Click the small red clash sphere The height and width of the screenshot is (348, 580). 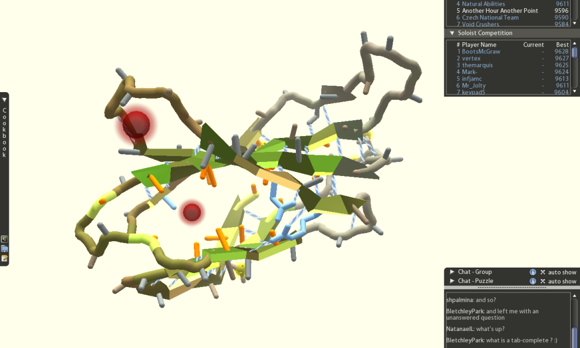pos(192,212)
